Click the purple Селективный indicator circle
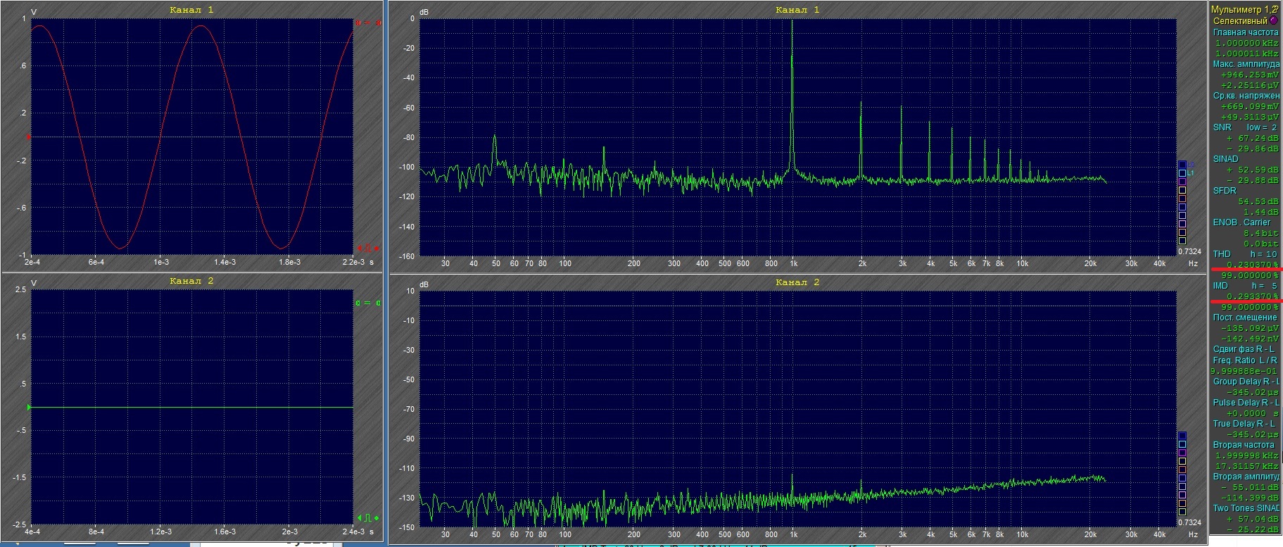Viewport: 1283px width, 547px height. [x=1273, y=21]
